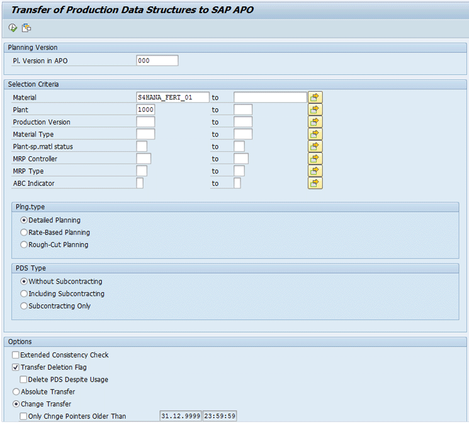
Task: Open multiple selection for ABC Indicator
Action: [x=315, y=183]
